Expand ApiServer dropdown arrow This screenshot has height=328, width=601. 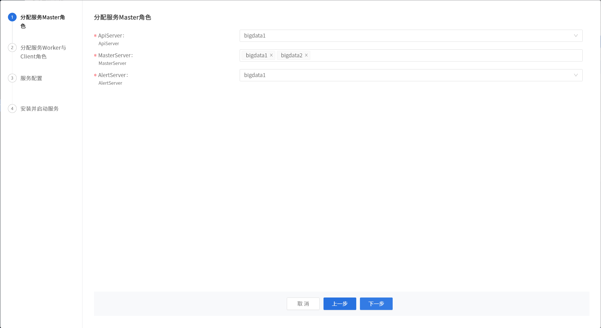coord(576,36)
